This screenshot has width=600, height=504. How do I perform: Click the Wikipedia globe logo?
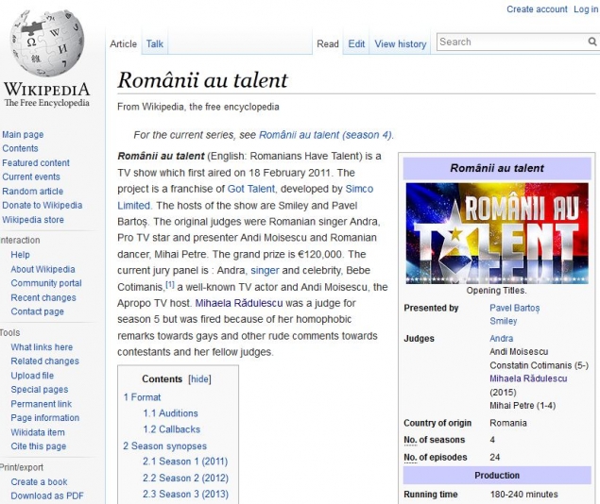(47, 42)
